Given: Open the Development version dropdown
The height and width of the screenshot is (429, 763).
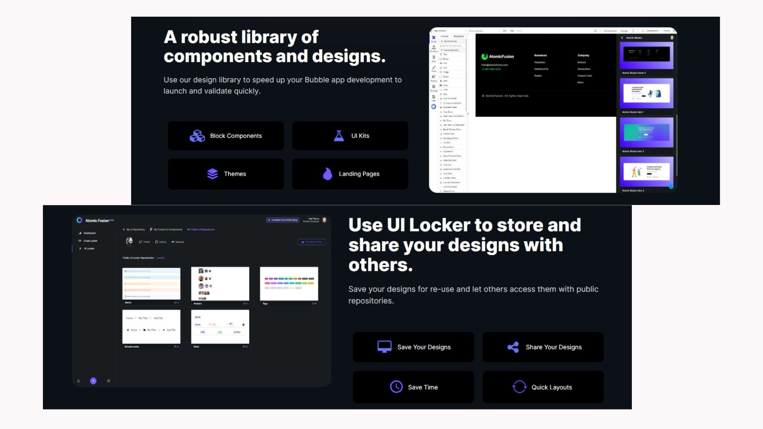Looking at the screenshot, I should tap(653, 31).
